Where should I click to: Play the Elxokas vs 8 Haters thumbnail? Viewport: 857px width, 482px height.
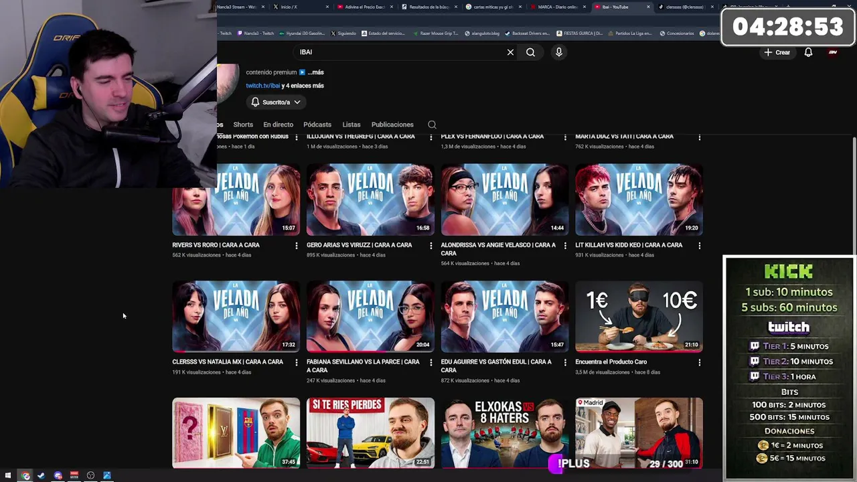pos(505,433)
